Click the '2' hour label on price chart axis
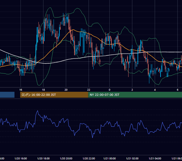 pos(132,90)
